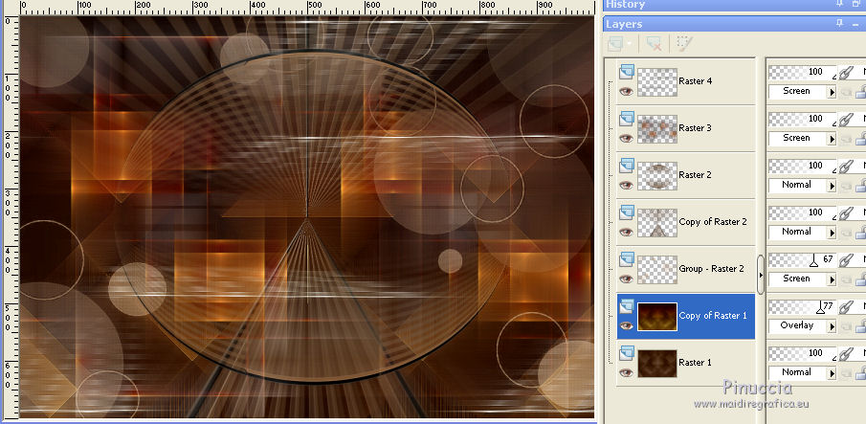
Task: Open blend mode dropdown for Copy of Raster 2
Action: click(x=832, y=233)
